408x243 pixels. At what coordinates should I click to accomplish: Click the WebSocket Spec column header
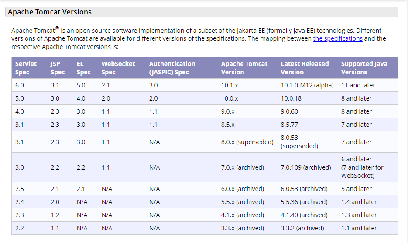coord(118,68)
